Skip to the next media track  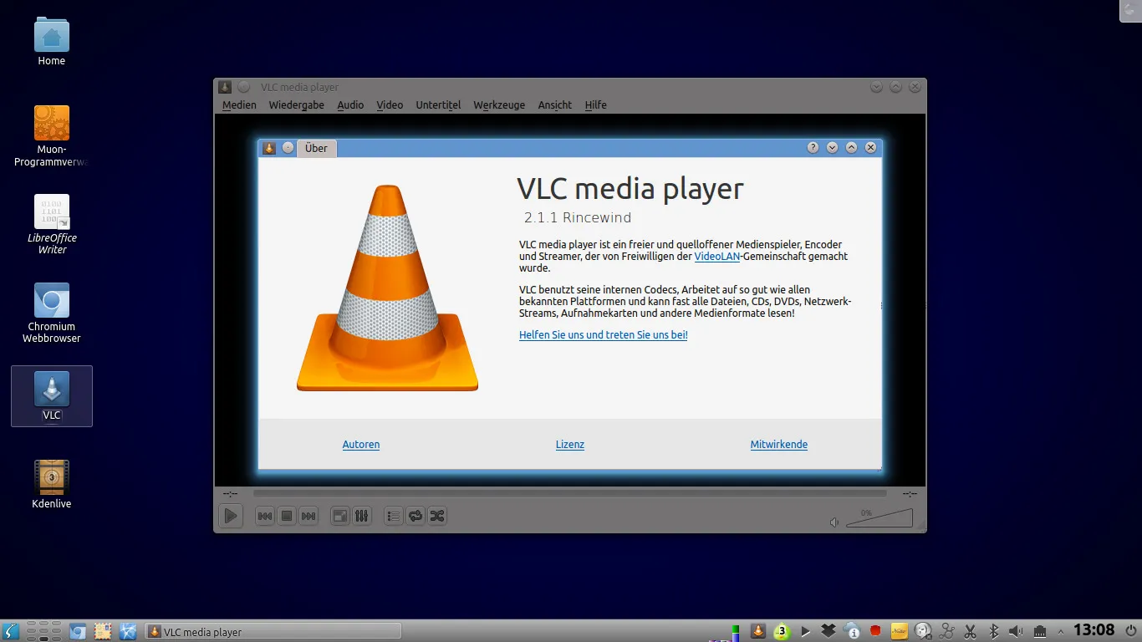(308, 516)
